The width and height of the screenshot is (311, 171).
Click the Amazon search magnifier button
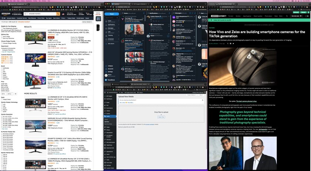[58, 14]
